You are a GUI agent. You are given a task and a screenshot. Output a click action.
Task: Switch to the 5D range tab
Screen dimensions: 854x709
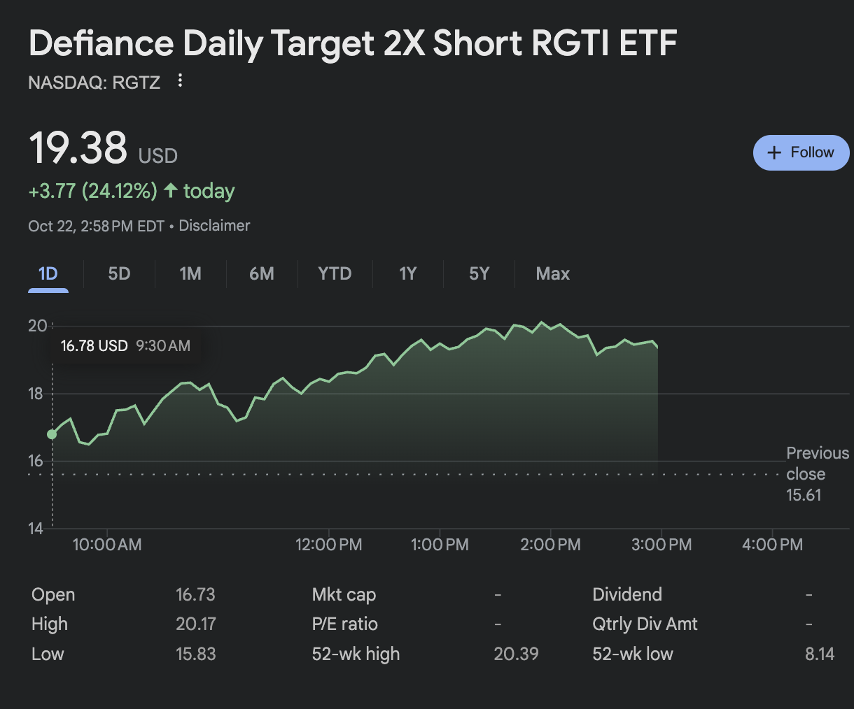pyautogui.click(x=119, y=273)
